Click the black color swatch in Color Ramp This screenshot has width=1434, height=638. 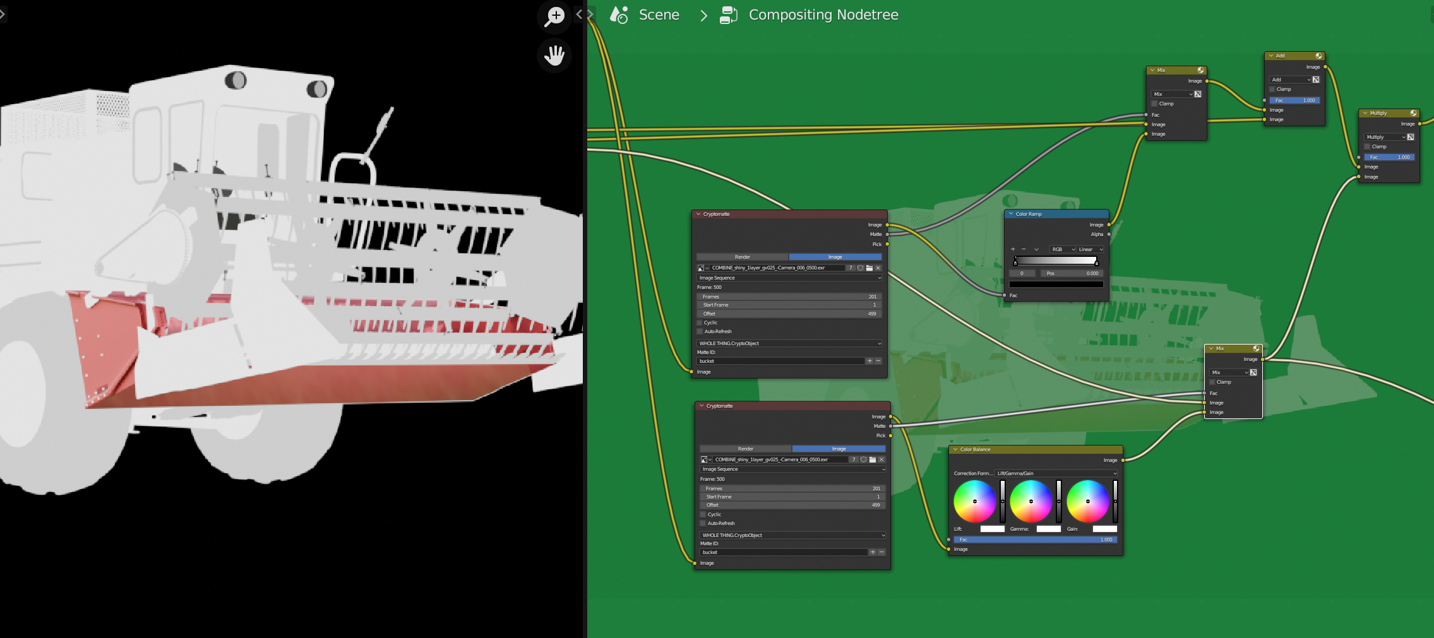1056,284
